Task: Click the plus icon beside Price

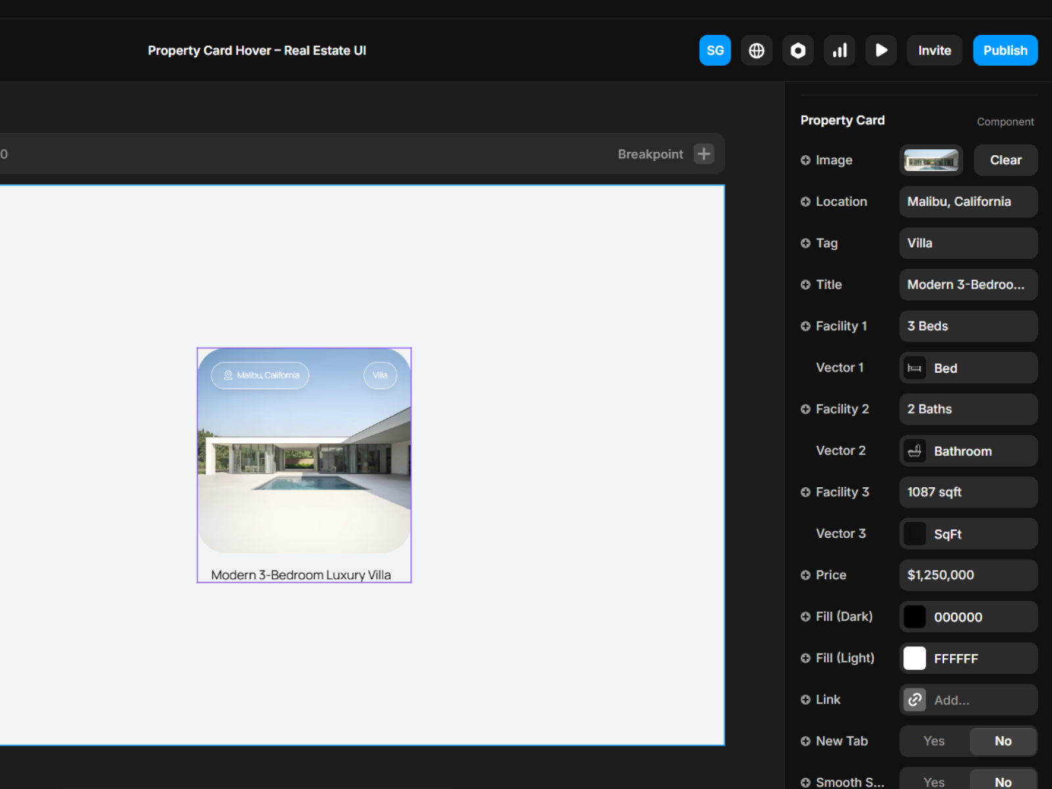Action: (805, 575)
